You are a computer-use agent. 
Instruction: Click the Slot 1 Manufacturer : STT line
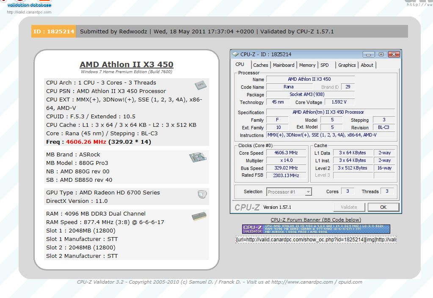point(82,239)
